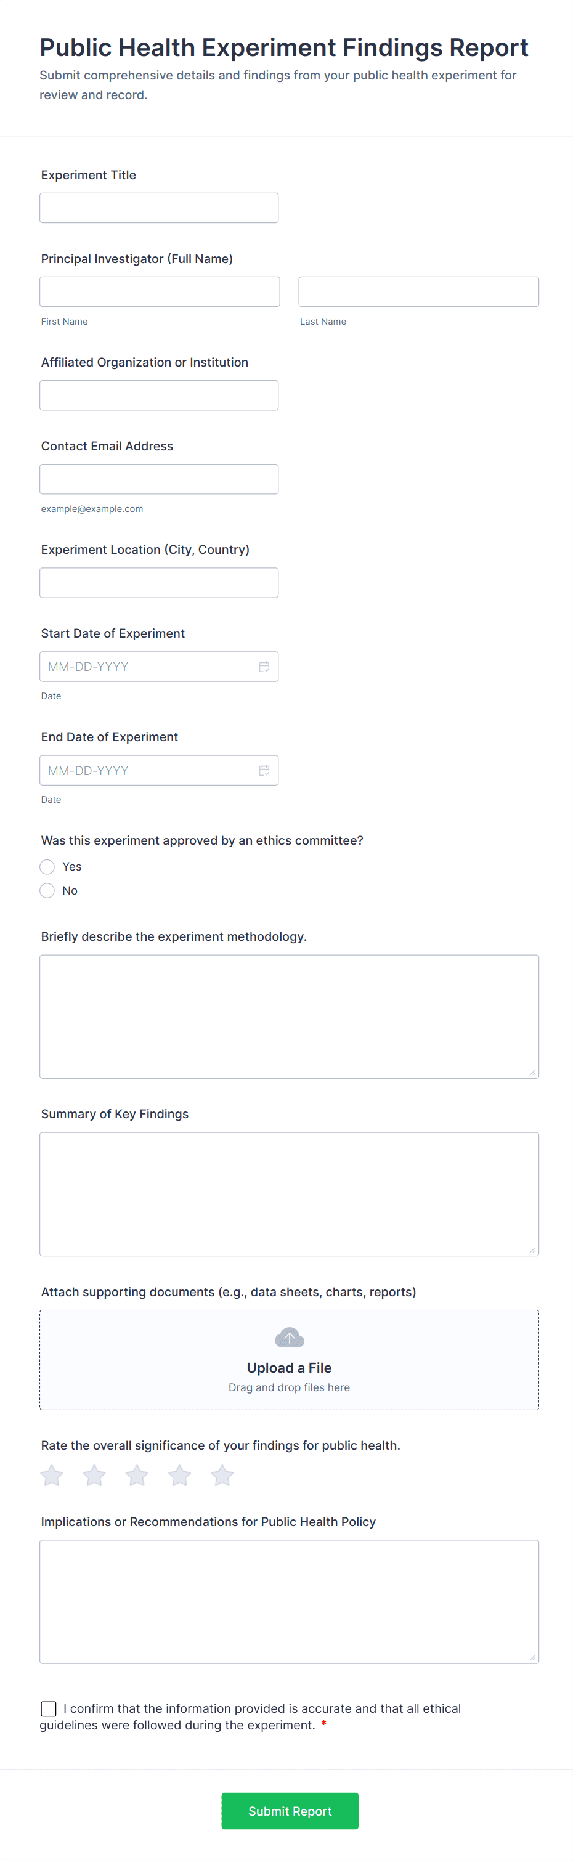The height and width of the screenshot is (1860, 573).
Task: Click the First Name input box
Action: (x=160, y=291)
